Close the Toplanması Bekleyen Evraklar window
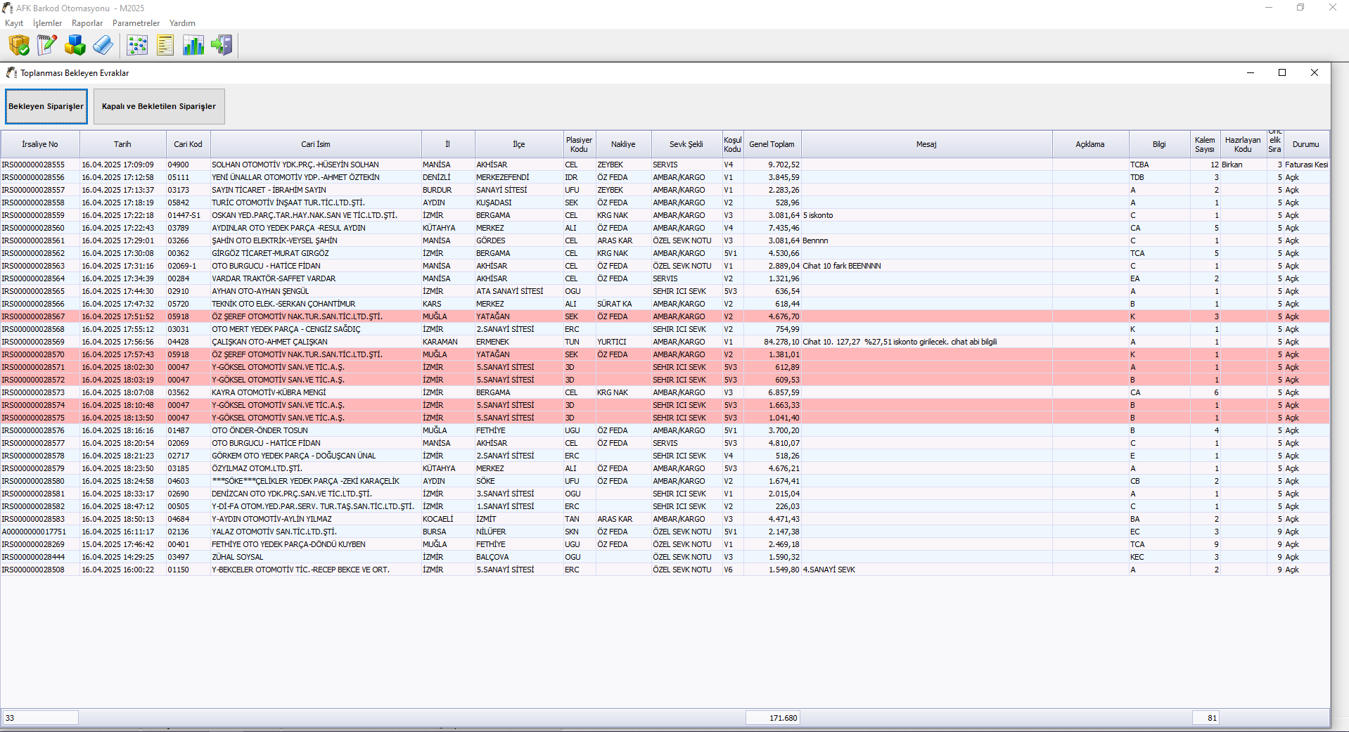The width and height of the screenshot is (1349, 732). pos(1314,72)
